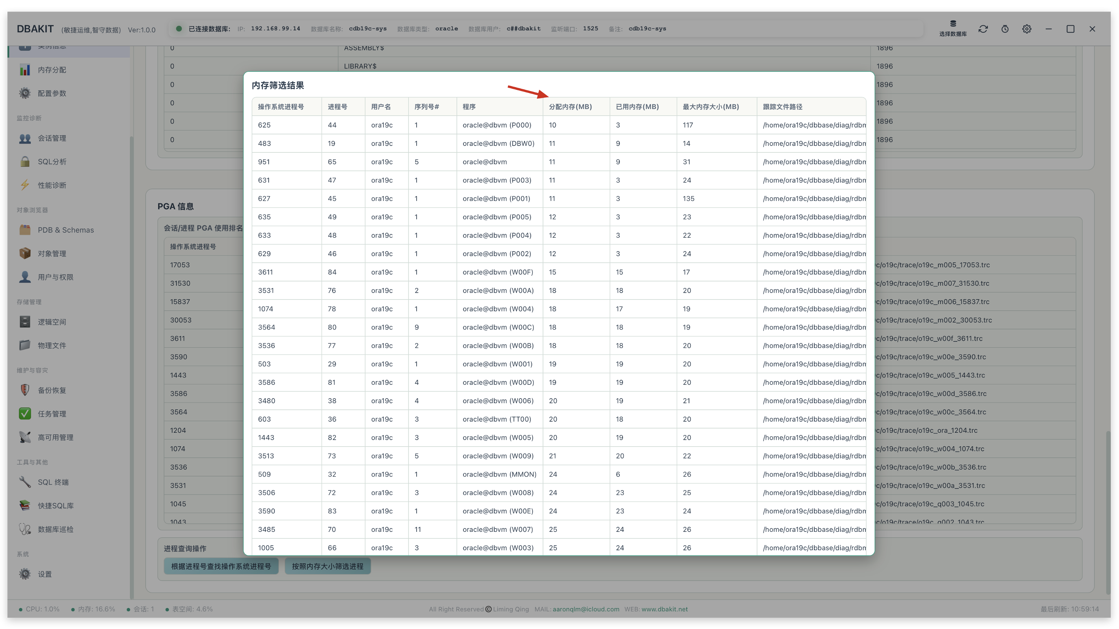Sort by 分配内存(MB) column header
The height and width of the screenshot is (629, 1119).
click(570, 107)
